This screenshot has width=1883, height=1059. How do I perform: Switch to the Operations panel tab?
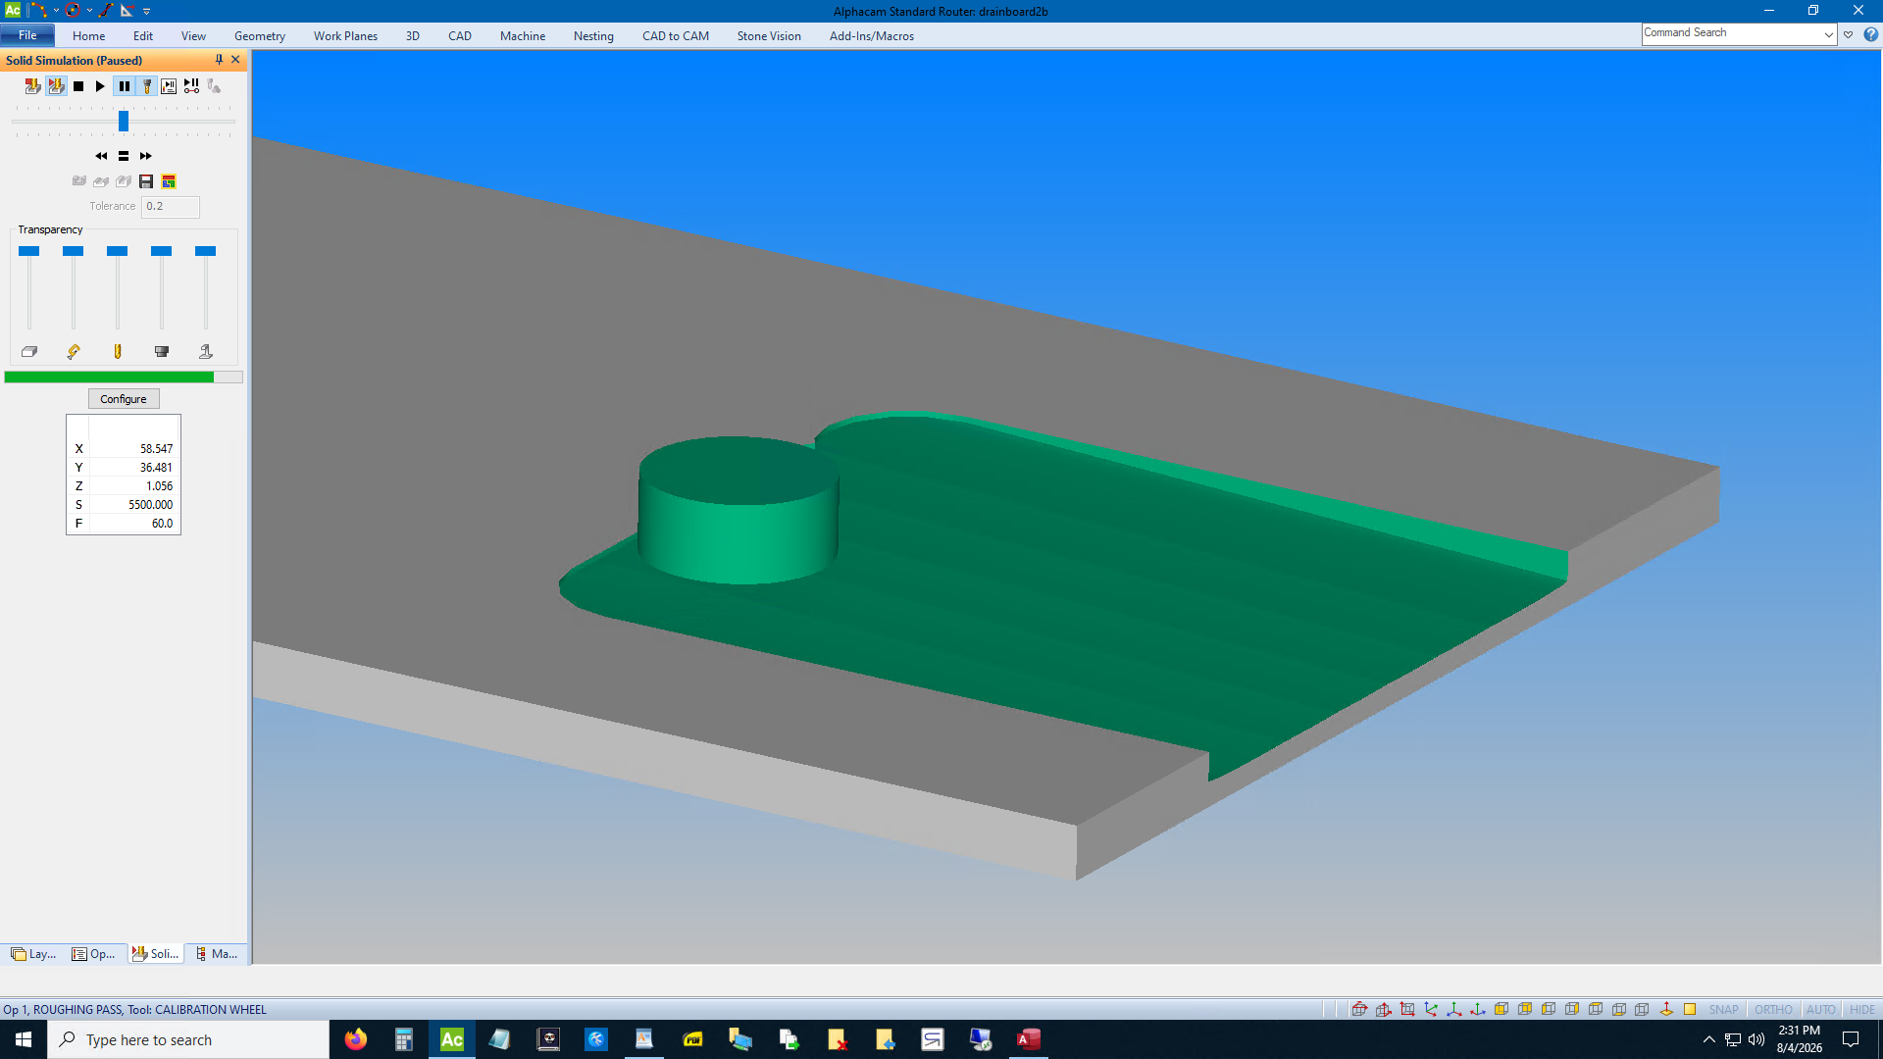94,954
